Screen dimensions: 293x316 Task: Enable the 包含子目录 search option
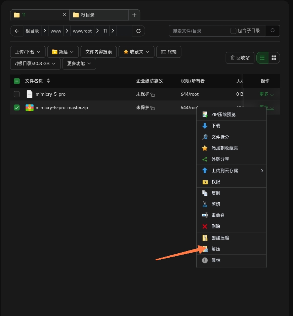click(x=233, y=31)
